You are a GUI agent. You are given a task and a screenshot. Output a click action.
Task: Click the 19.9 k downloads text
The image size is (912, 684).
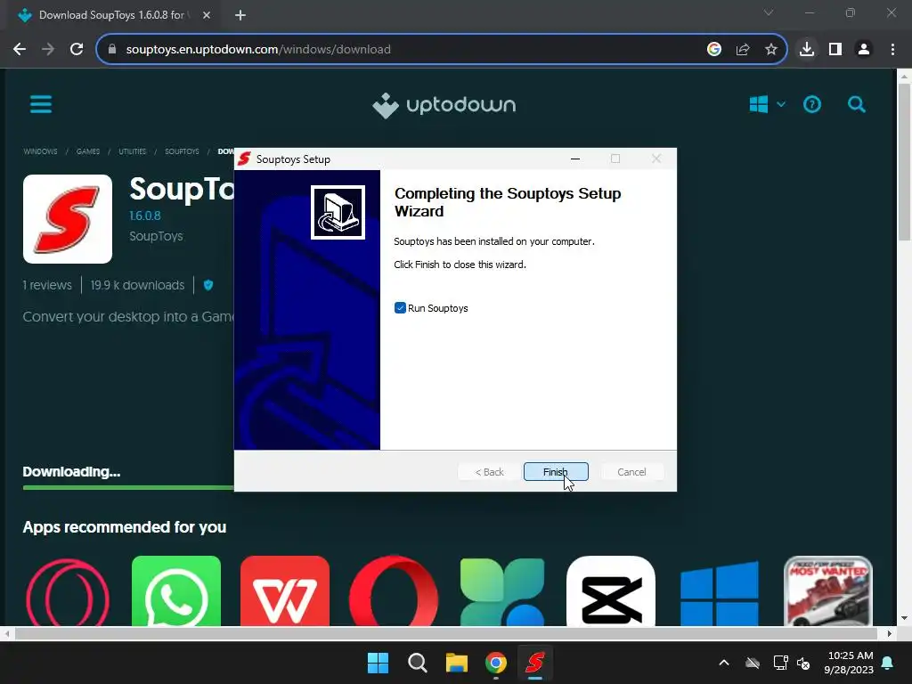(x=137, y=285)
